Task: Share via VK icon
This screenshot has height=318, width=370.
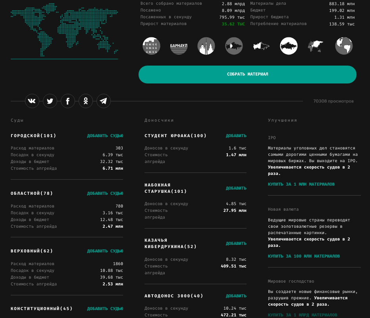Action: [x=32, y=101]
